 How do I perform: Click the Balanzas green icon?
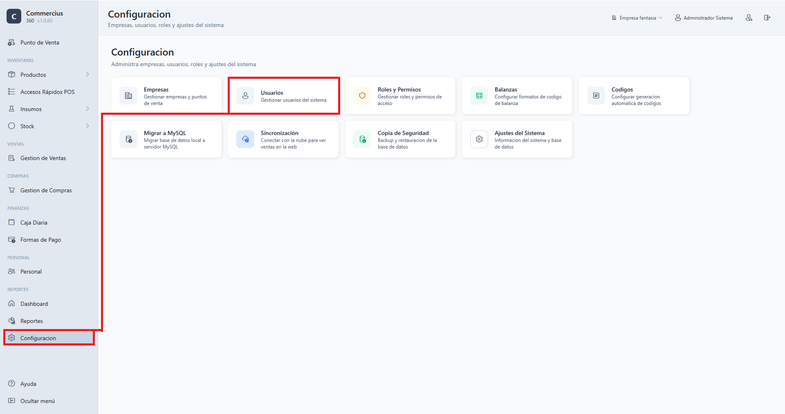479,96
